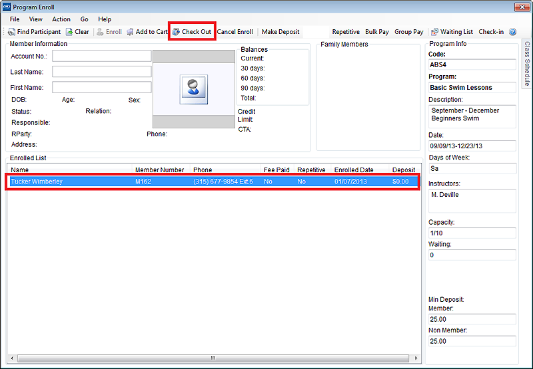The height and width of the screenshot is (369, 533).
Task: Click the Account No. input field
Action: click(x=102, y=56)
